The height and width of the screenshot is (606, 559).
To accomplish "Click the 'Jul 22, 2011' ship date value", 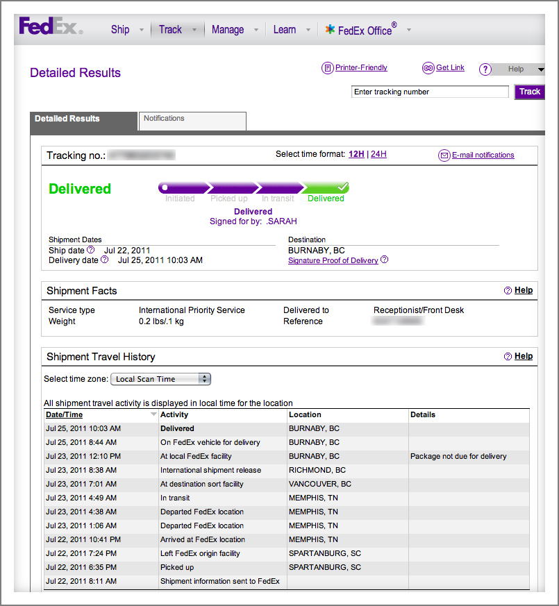I will (x=127, y=251).
